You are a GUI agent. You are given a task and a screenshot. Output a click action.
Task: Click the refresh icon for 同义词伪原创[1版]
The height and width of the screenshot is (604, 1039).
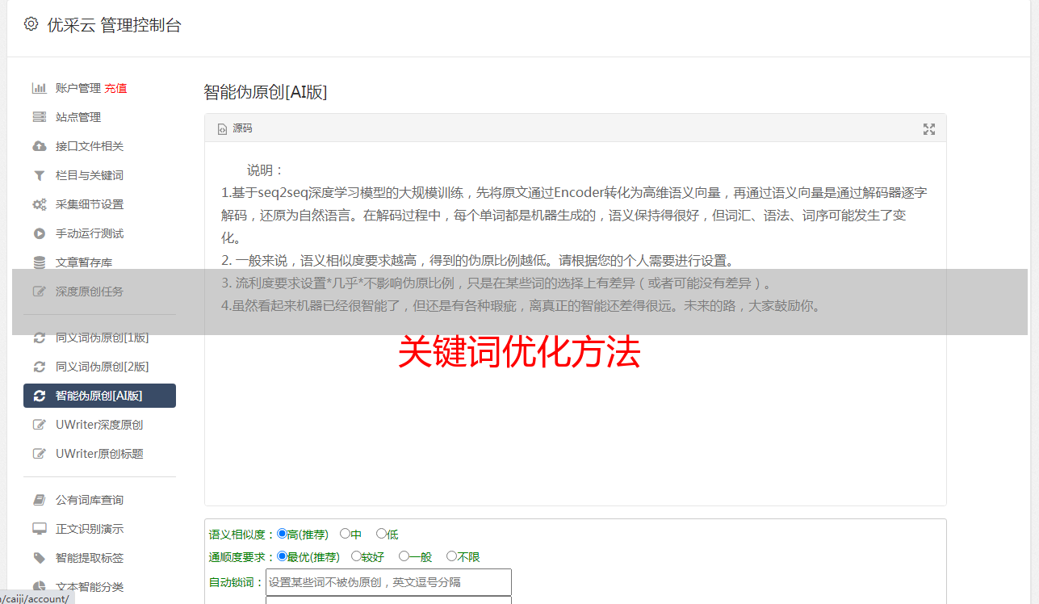point(39,338)
